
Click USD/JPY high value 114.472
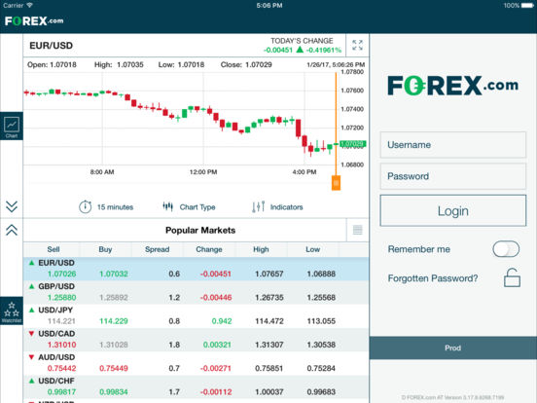point(269,321)
